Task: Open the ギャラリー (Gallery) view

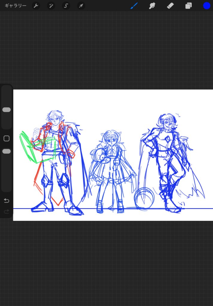Action: [x=16, y=6]
